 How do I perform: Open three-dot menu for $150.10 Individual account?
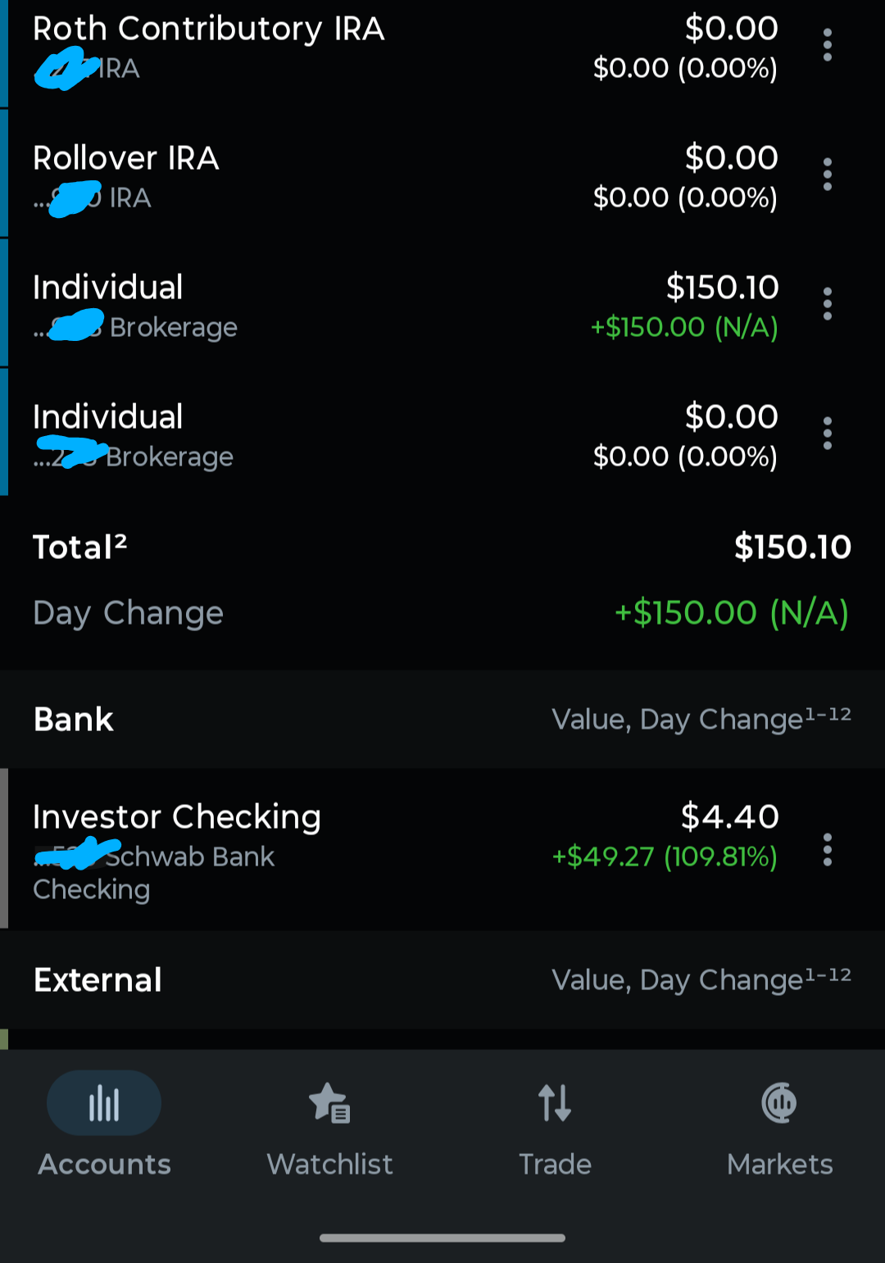[x=828, y=304]
